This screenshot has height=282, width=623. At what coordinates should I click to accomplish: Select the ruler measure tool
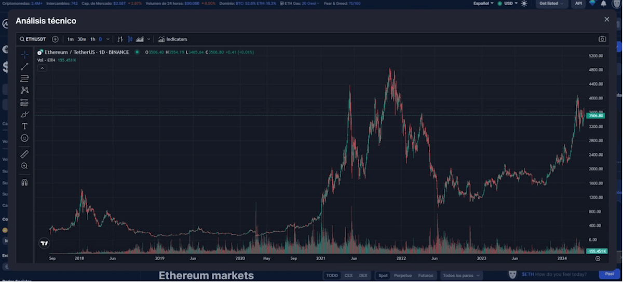24,154
